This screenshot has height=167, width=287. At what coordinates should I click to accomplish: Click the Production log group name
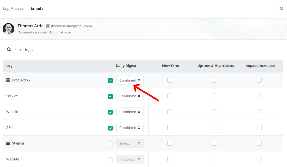coord(21,80)
